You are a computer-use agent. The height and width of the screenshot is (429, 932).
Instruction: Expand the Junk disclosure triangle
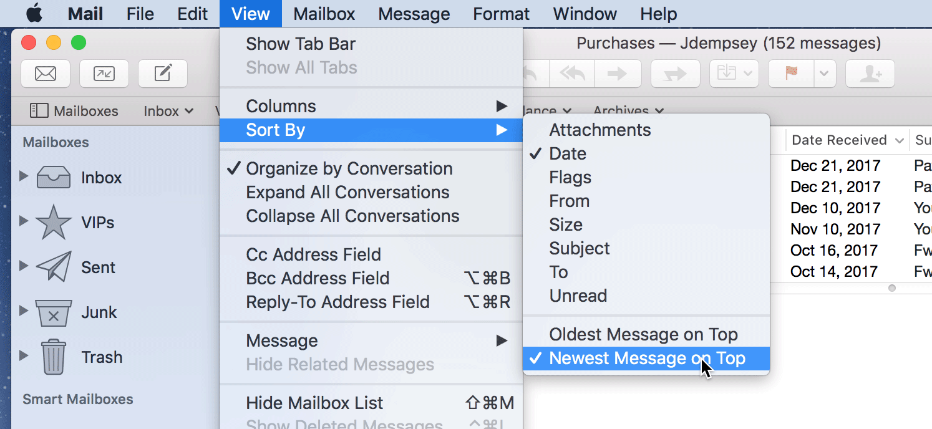[x=24, y=311]
